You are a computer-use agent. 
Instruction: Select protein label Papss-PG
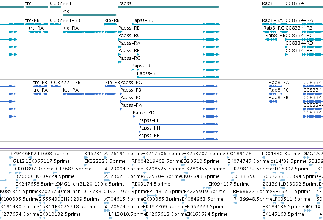point(131,83)
